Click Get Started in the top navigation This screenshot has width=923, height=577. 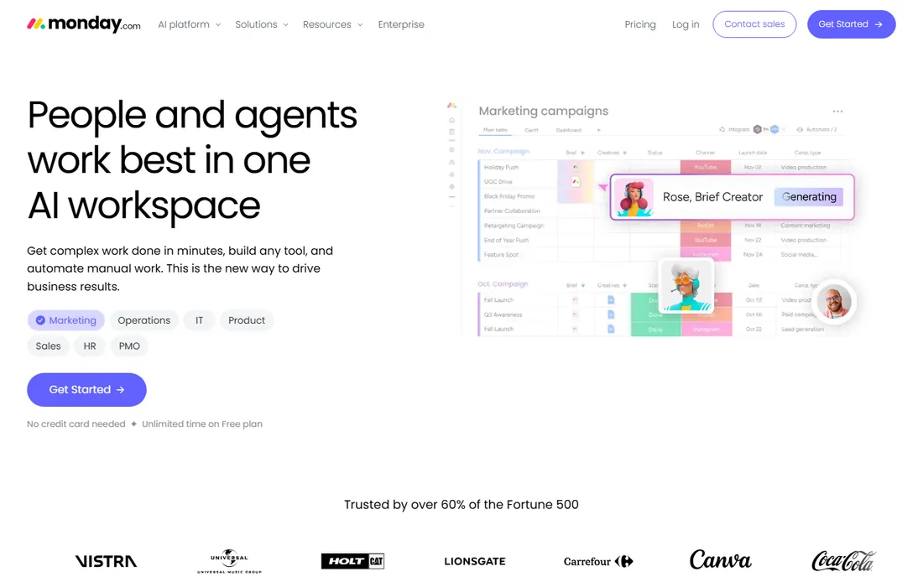coord(851,24)
